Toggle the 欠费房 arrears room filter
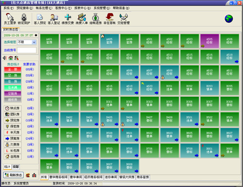Viewport: 243px width, 187px height. [x=13, y=144]
